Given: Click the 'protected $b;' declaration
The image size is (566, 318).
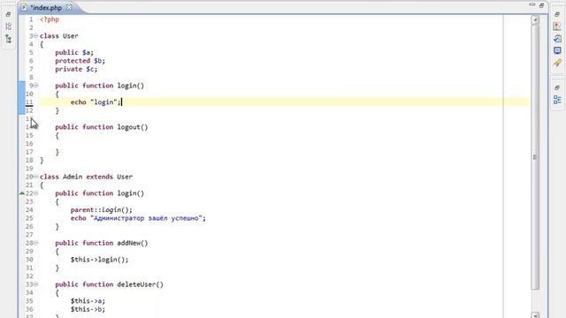Looking at the screenshot, I should click(80, 61).
